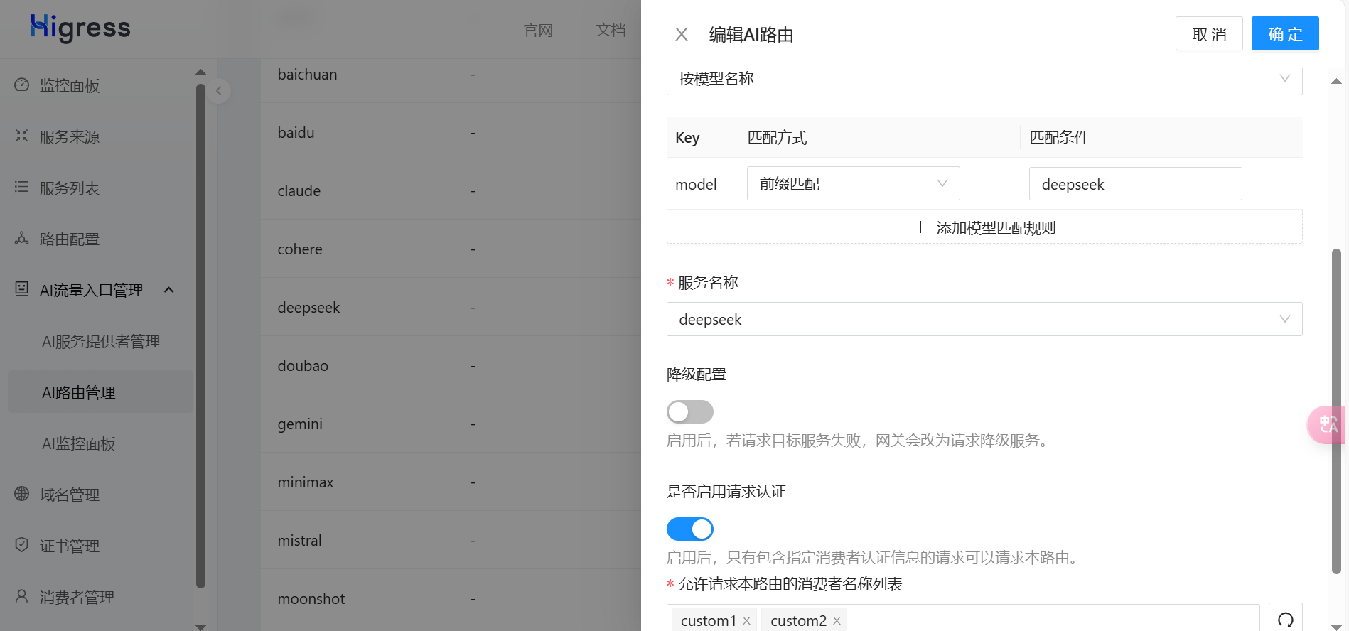
Task: Remove the custom1 consumer tag
Action: [x=746, y=621]
